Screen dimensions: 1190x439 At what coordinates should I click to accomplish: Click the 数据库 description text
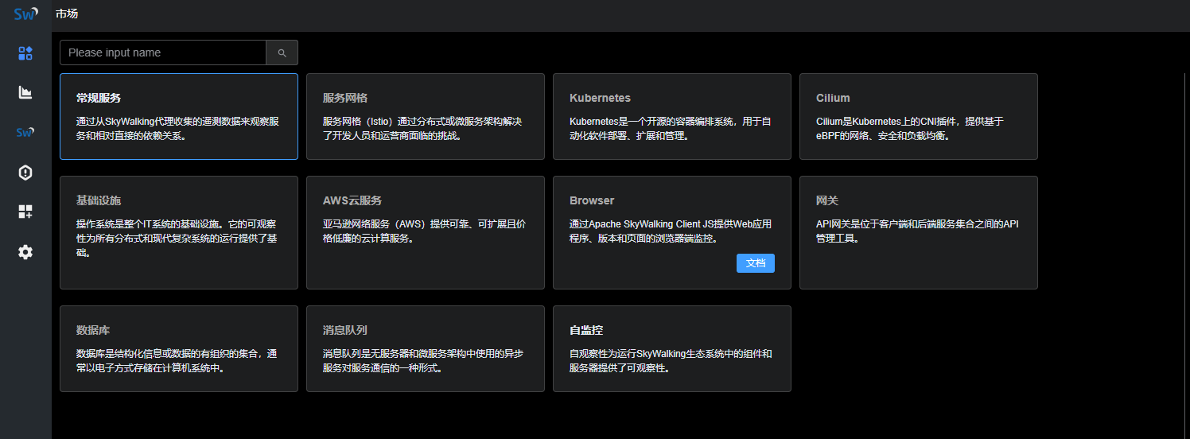click(x=177, y=361)
